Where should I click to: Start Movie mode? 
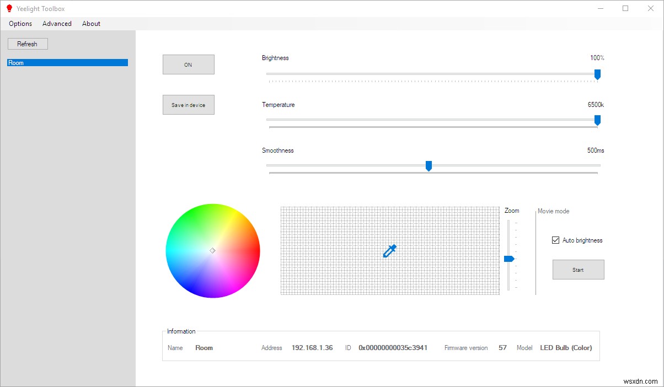[577, 269]
